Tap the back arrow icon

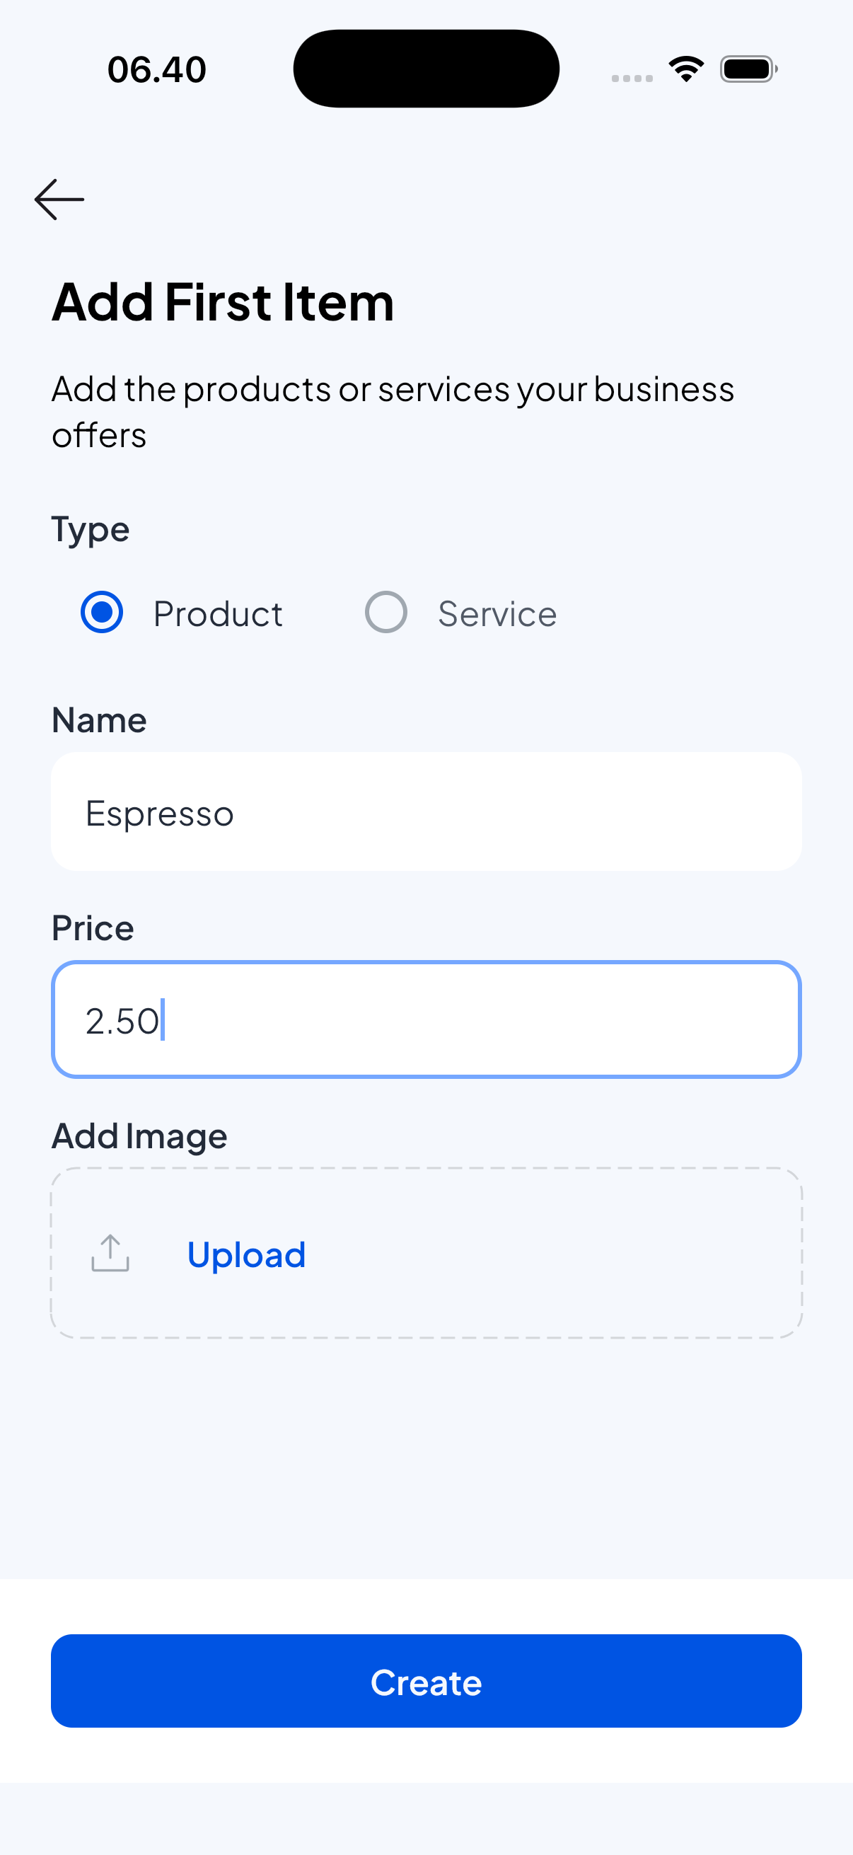59,200
